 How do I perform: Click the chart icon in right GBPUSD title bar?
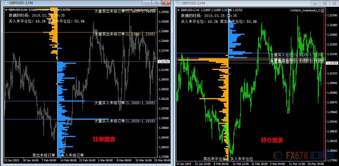[x=178, y=3]
